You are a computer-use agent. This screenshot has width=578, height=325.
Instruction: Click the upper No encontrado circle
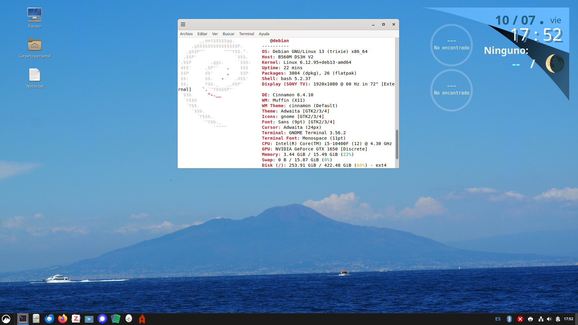pyautogui.click(x=452, y=45)
